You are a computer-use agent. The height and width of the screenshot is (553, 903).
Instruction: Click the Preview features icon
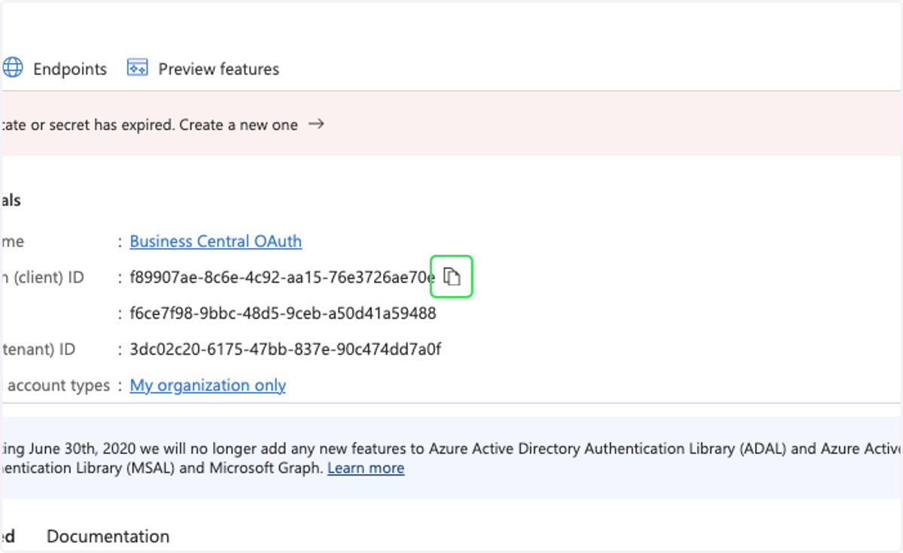pyautogui.click(x=137, y=68)
